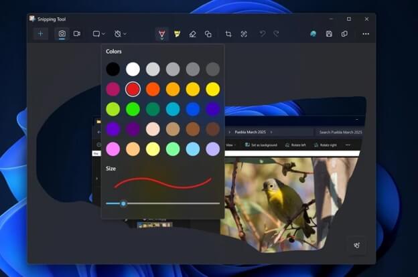This screenshot has height=277, width=418.
Task: Maximize the Snipping Tool window
Action: 349,19
